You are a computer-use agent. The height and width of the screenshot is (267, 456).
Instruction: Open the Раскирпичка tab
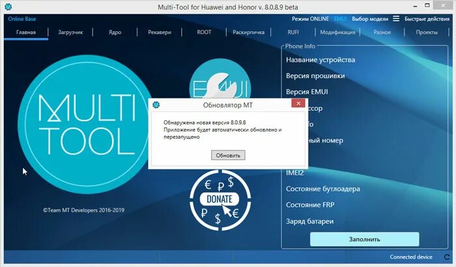click(248, 33)
